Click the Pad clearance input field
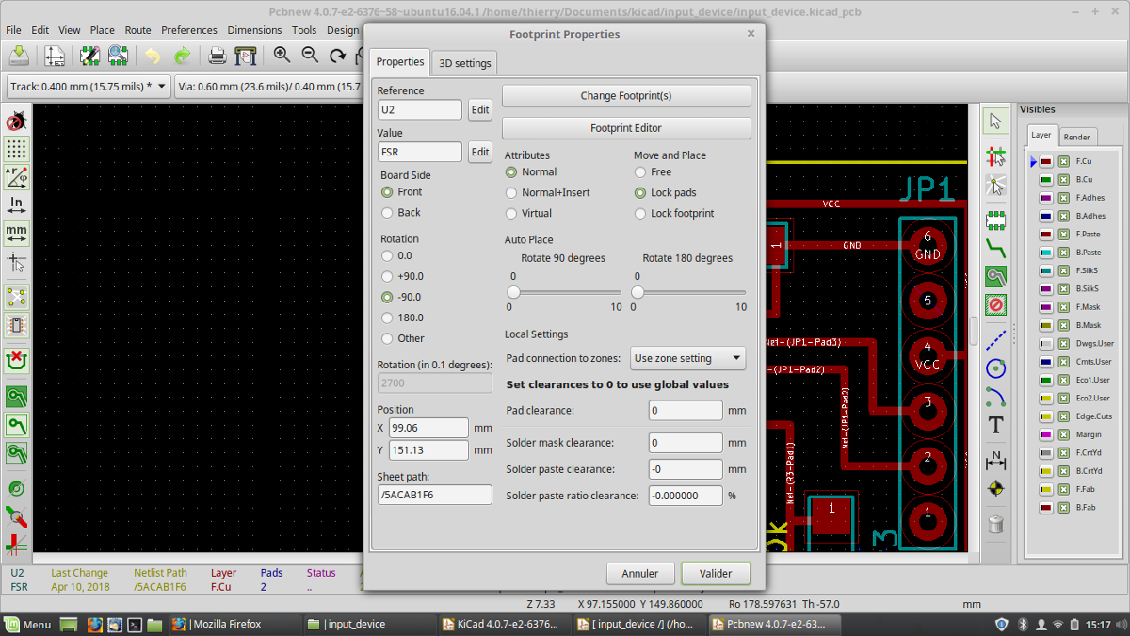The width and height of the screenshot is (1130, 636). [686, 411]
